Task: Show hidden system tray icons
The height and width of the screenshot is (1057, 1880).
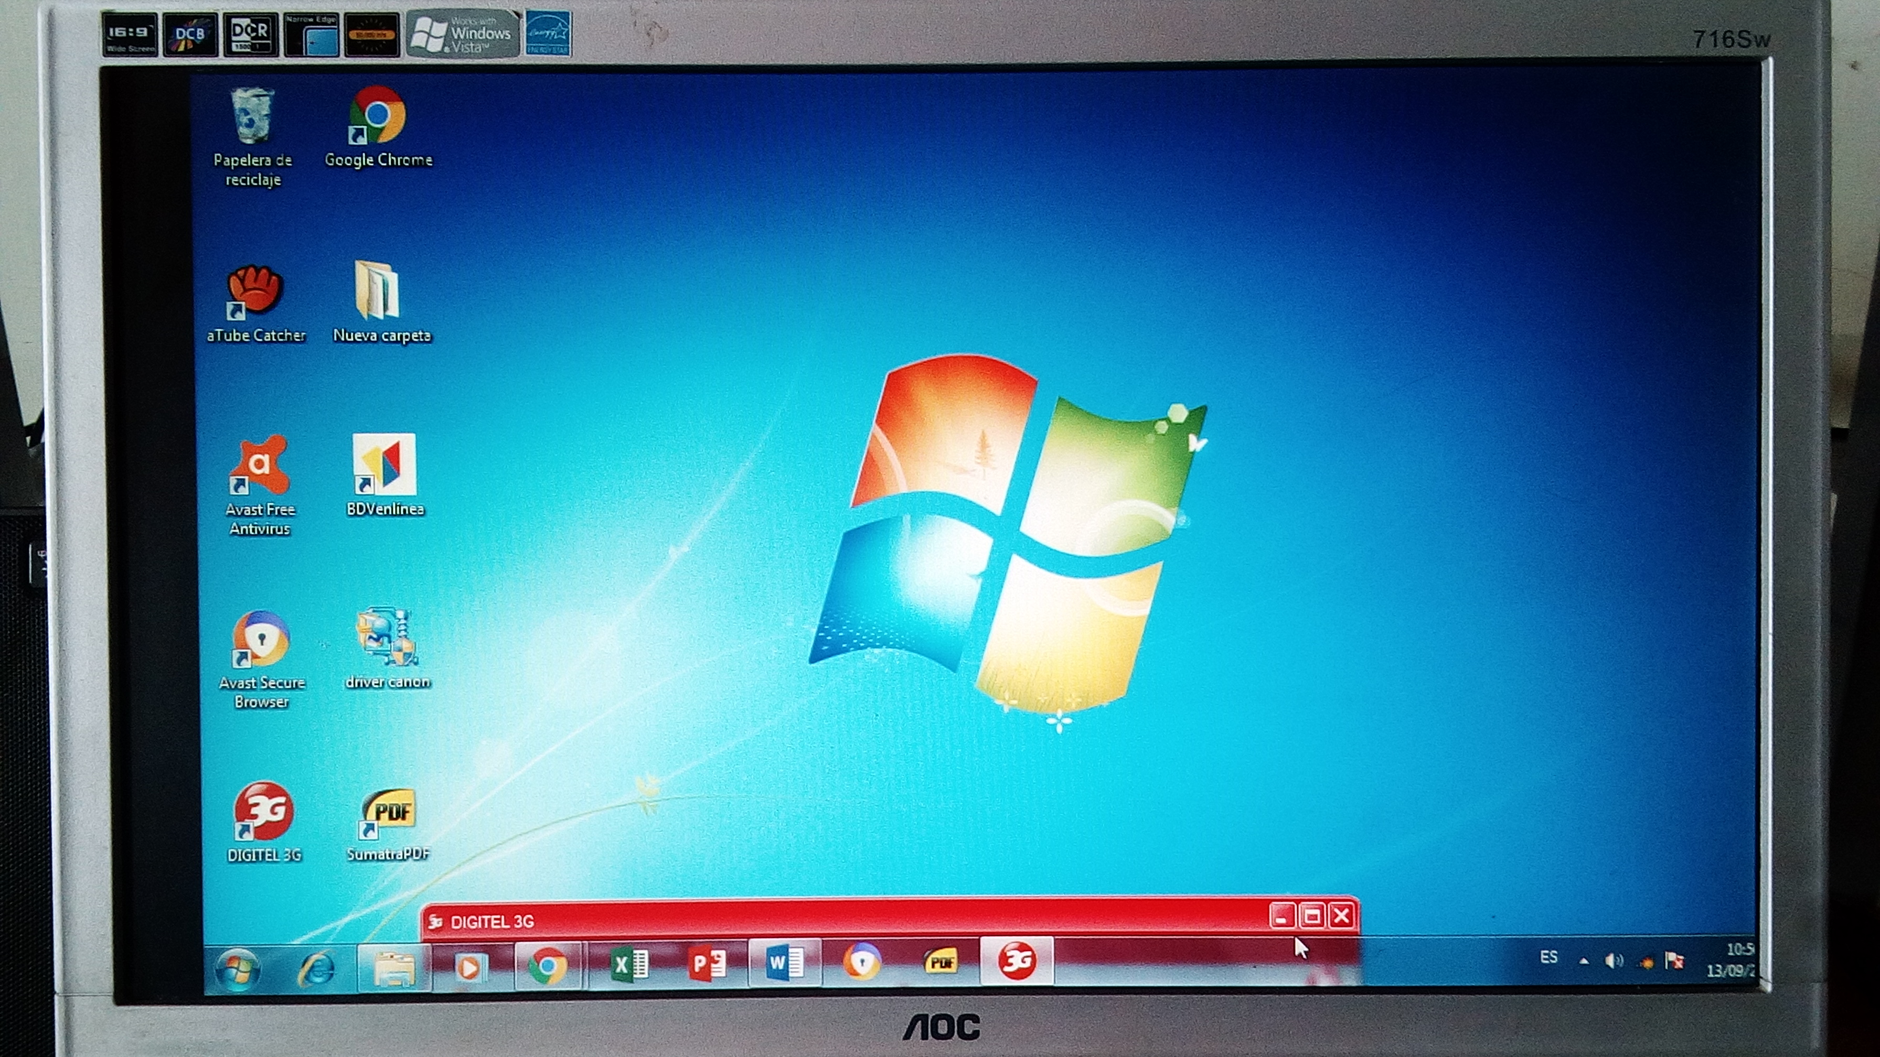Action: [1584, 962]
